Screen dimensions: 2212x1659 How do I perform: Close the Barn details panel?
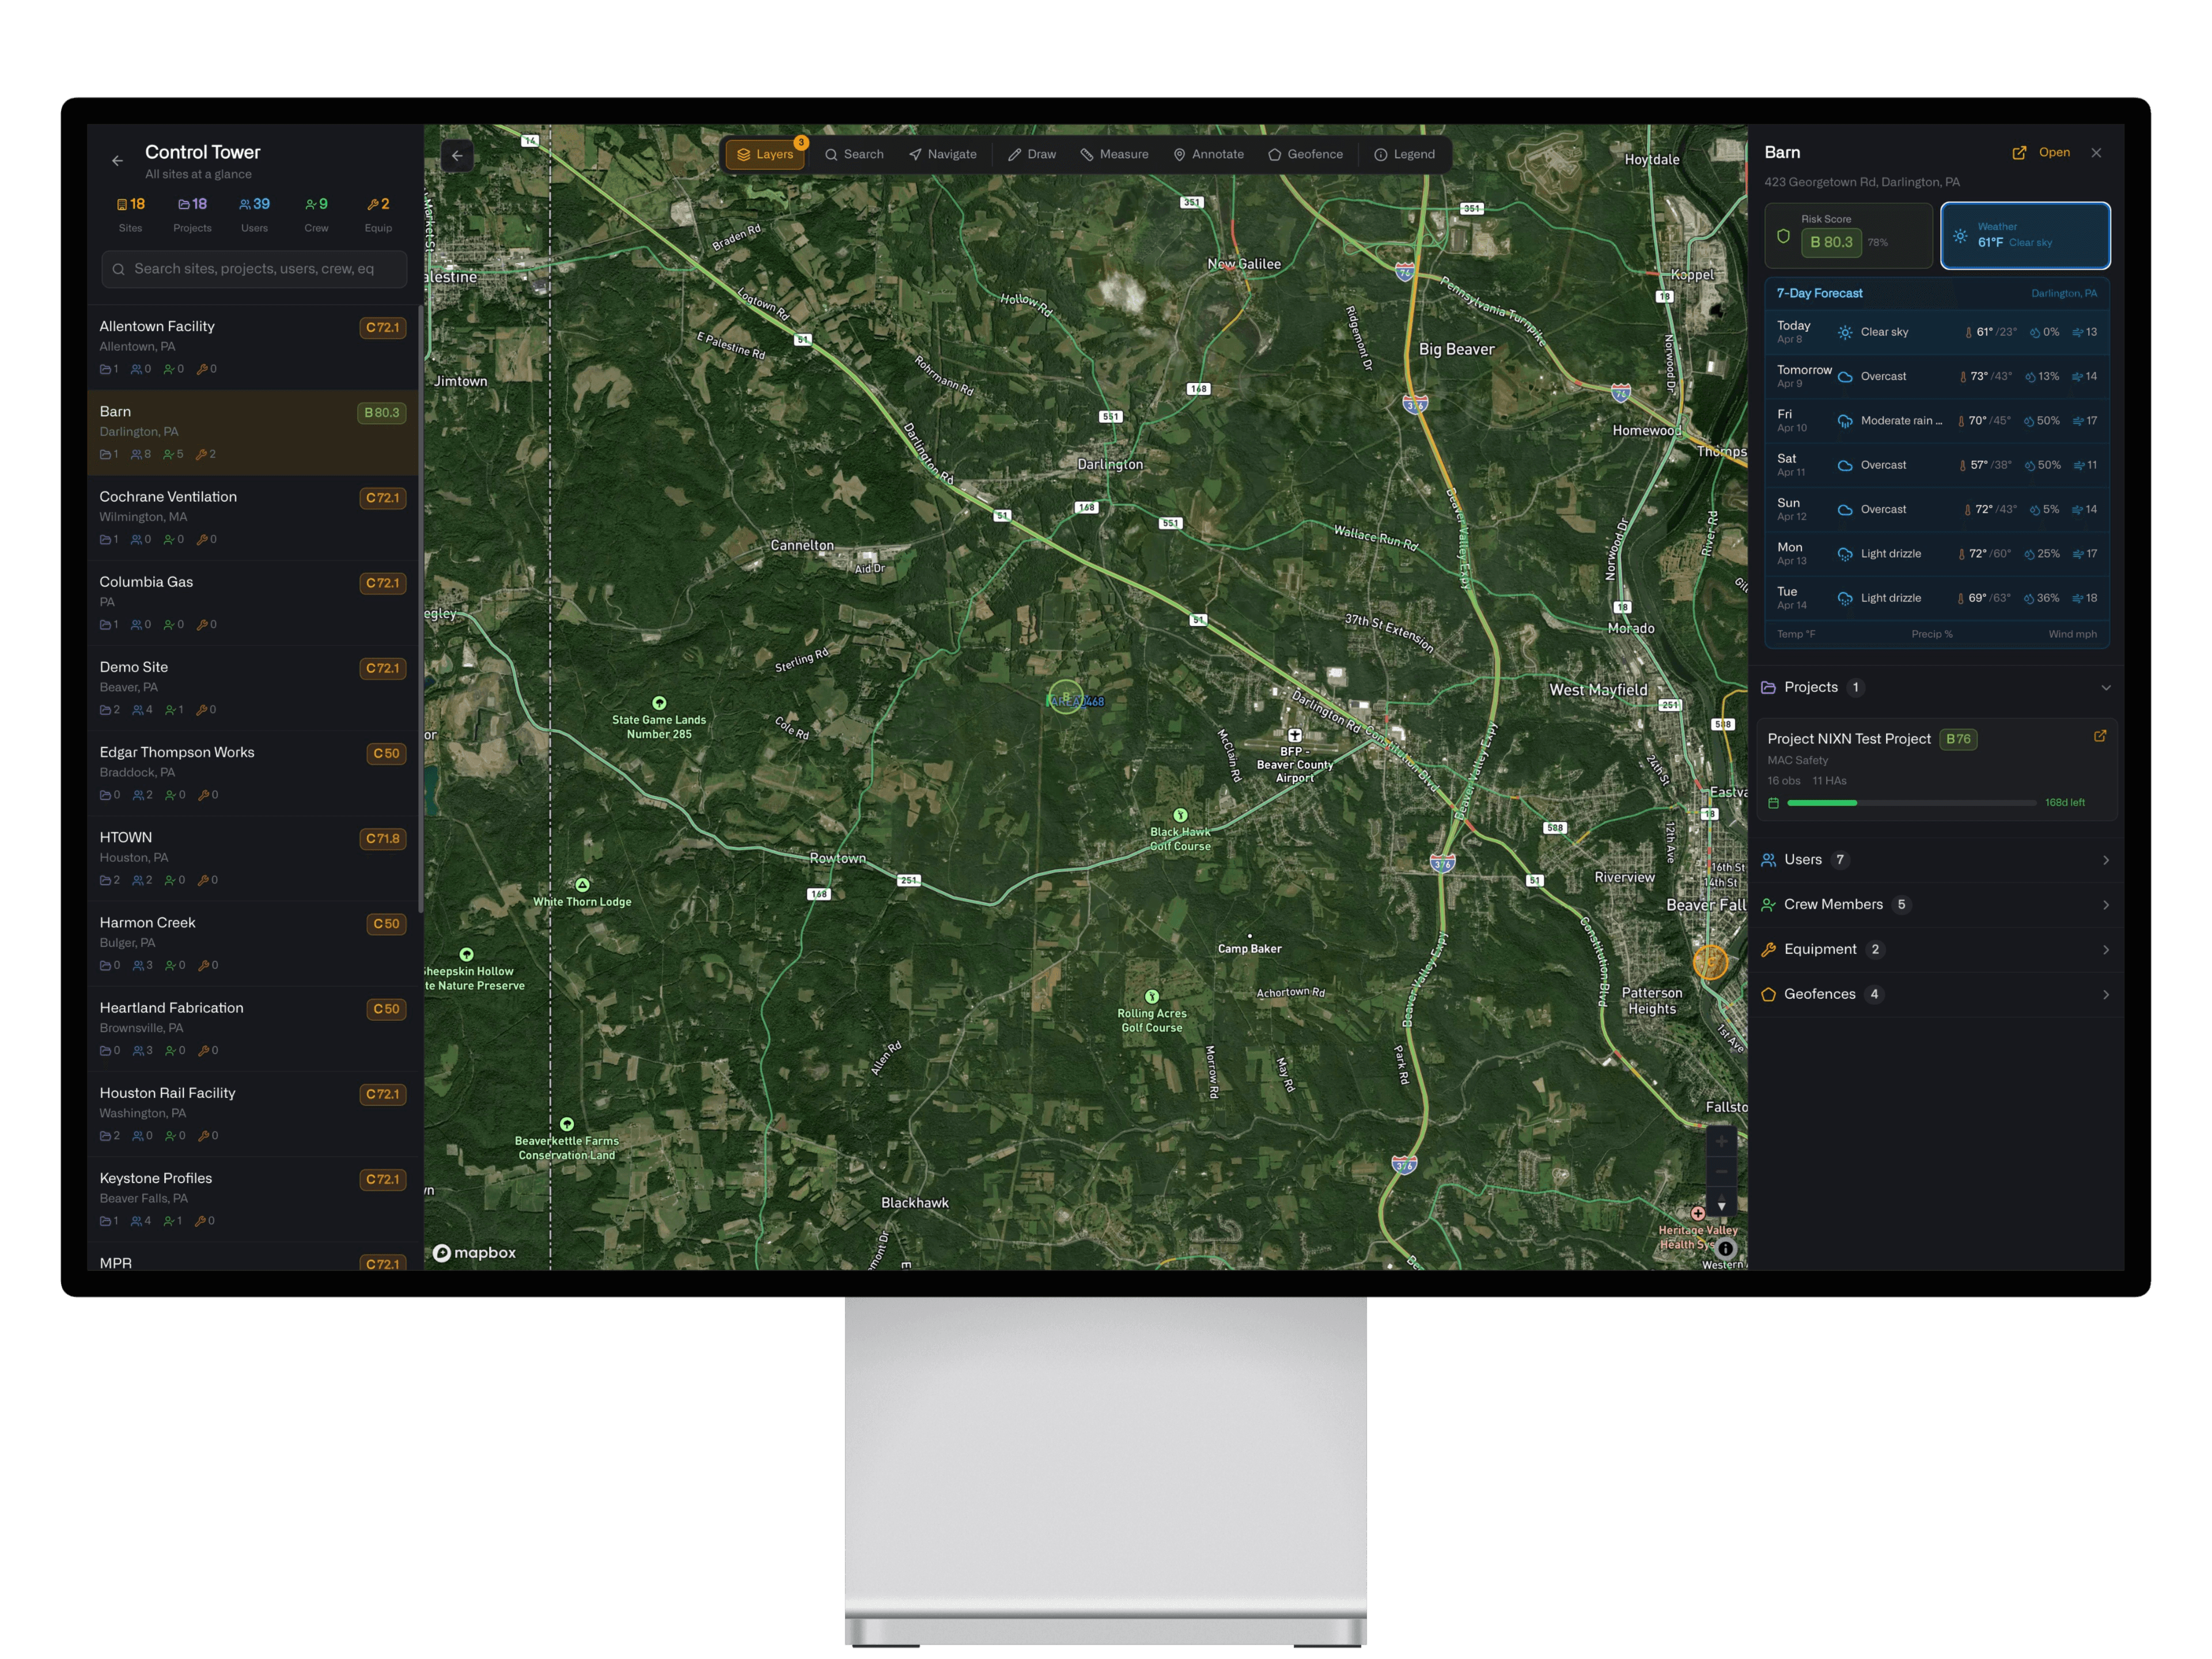point(2096,153)
